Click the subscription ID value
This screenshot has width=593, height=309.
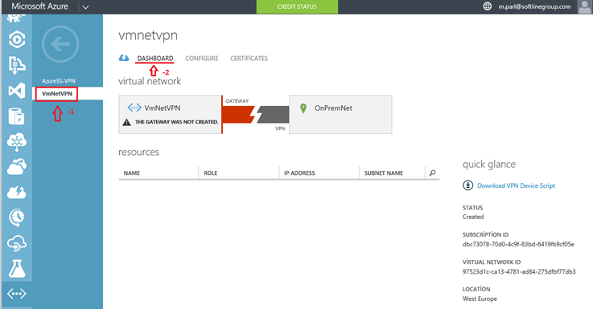(x=518, y=245)
